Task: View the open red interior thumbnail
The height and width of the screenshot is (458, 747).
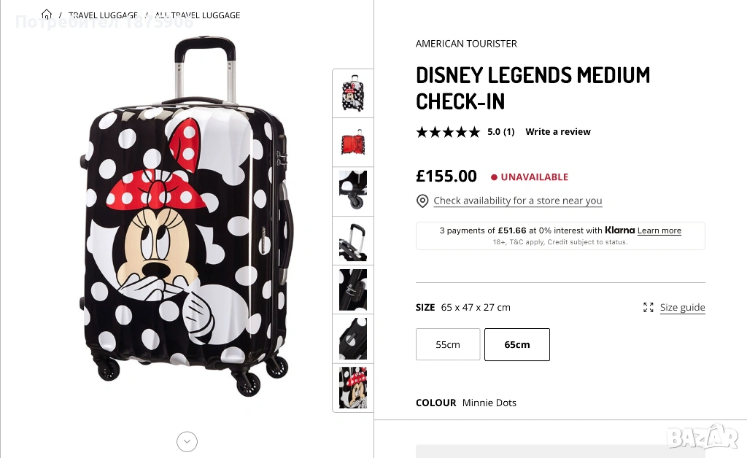Action: (x=353, y=142)
